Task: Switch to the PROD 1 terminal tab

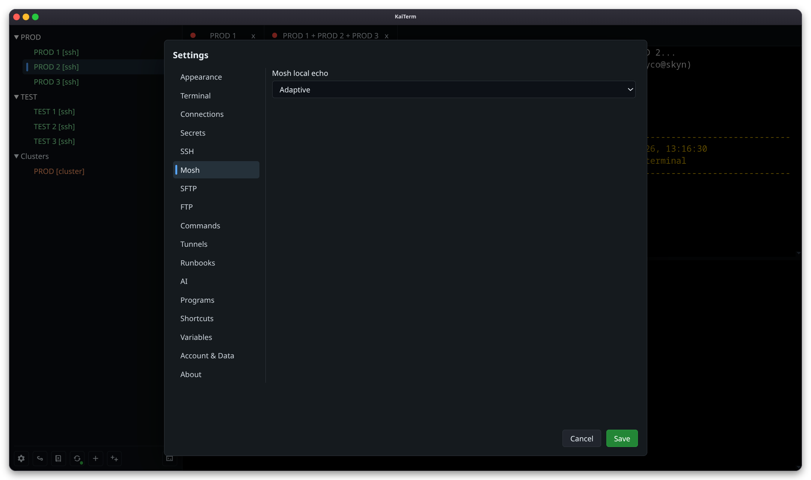Action: tap(223, 36)
